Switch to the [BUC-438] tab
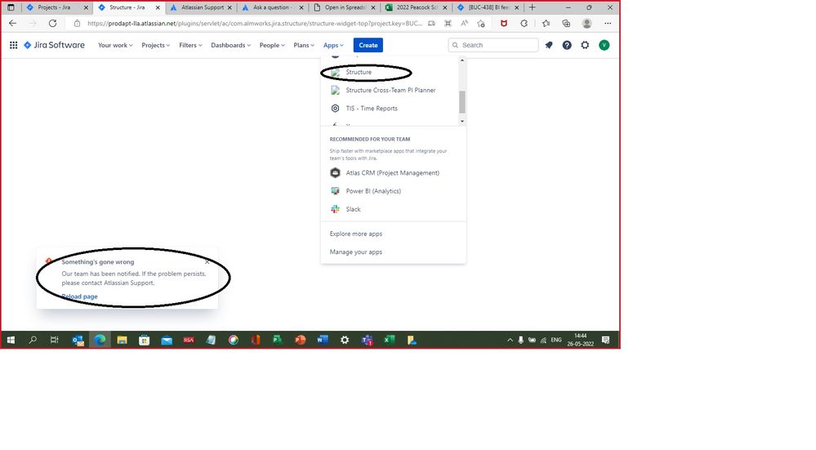Screen dimensions: 816x450 point(488,7)
